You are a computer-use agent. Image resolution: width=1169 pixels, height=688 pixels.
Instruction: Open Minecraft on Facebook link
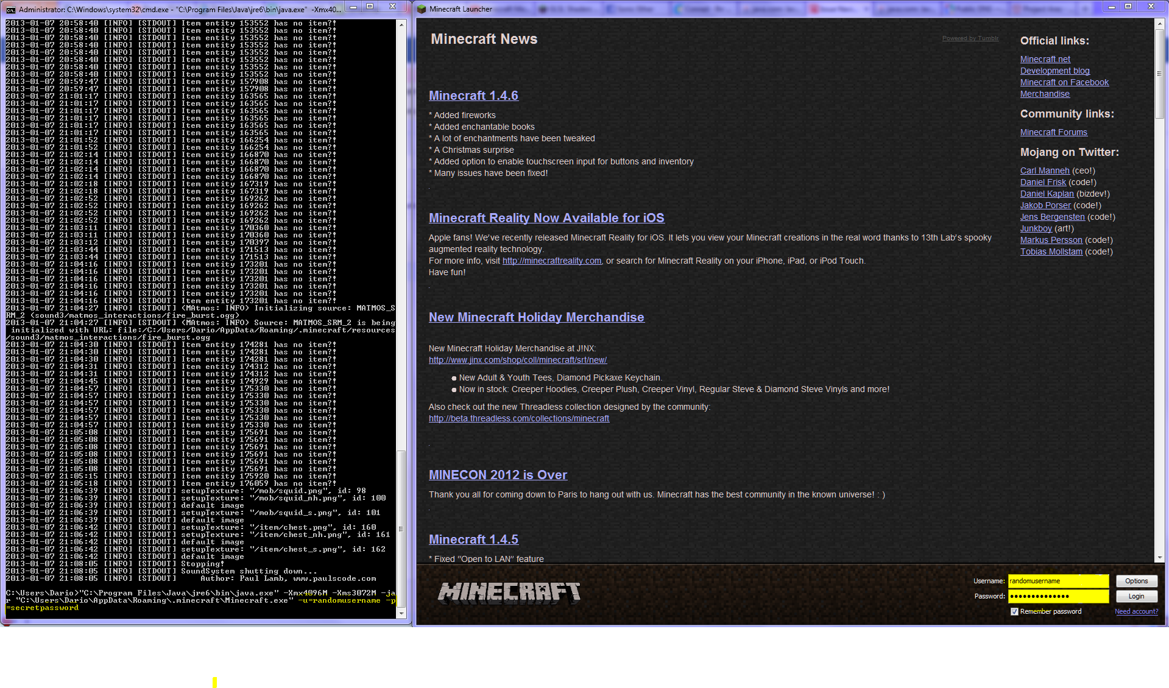pos(1064,82)
